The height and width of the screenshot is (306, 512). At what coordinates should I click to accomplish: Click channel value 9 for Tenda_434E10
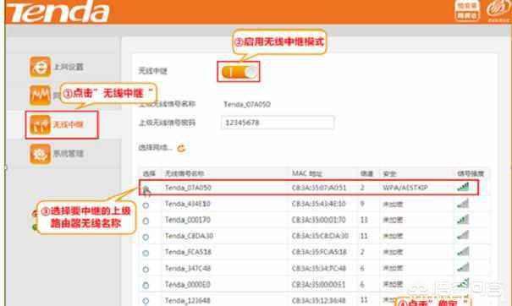click(362, 204)
